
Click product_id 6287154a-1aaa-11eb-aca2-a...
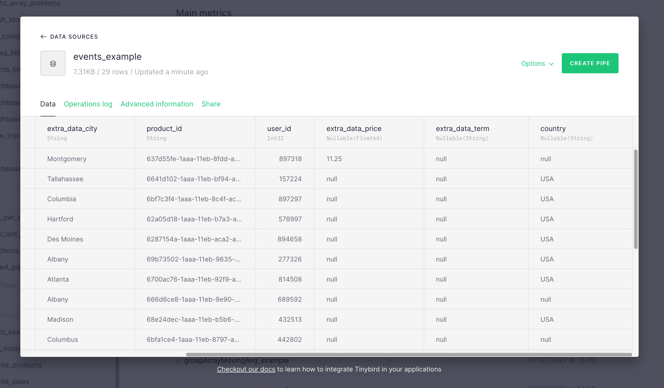point(194,239)
